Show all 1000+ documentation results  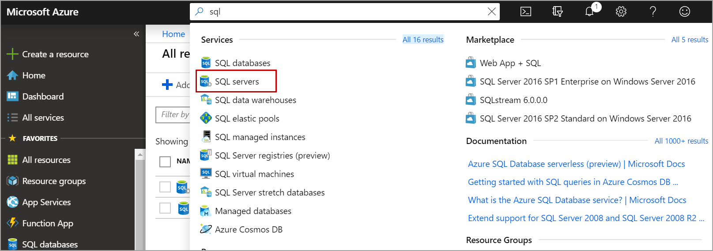(681, 141)
